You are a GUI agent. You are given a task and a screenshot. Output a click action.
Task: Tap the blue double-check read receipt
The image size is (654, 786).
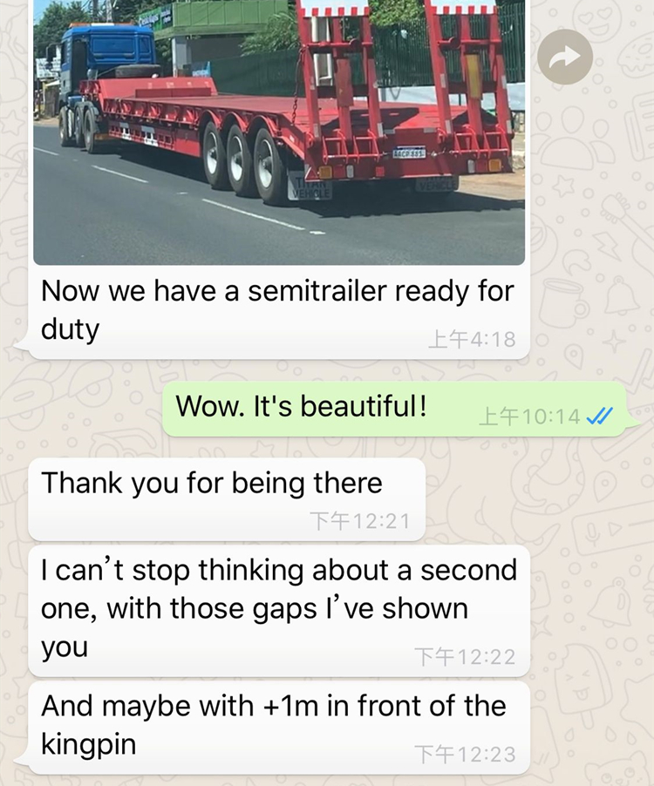[x=600, y=416]
